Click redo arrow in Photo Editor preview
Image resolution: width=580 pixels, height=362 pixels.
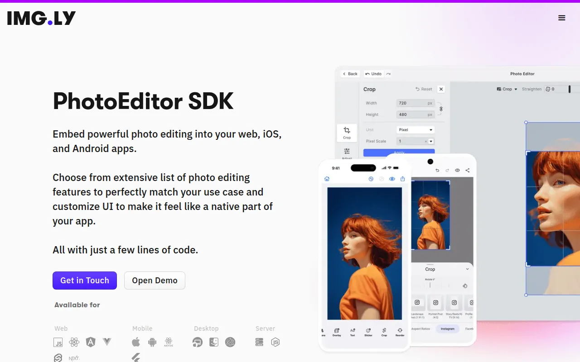(x=388, y=74)
